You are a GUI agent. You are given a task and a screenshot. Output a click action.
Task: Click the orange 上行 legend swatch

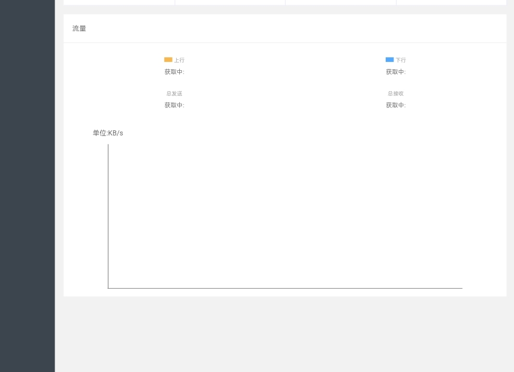click(168, 59)
